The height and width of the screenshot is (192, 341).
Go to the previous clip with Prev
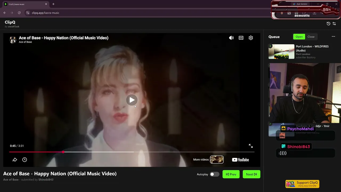click(231, 174)
